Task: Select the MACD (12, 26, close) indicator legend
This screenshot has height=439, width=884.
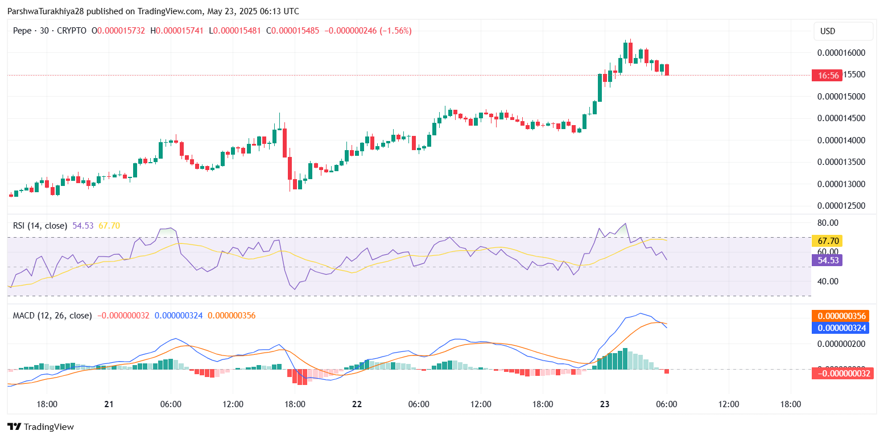Action: [x=52, y=315]
